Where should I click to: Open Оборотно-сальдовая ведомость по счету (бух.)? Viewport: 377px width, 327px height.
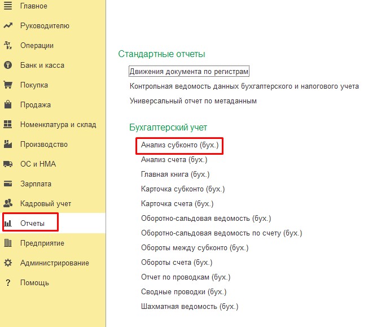(221, 233)
